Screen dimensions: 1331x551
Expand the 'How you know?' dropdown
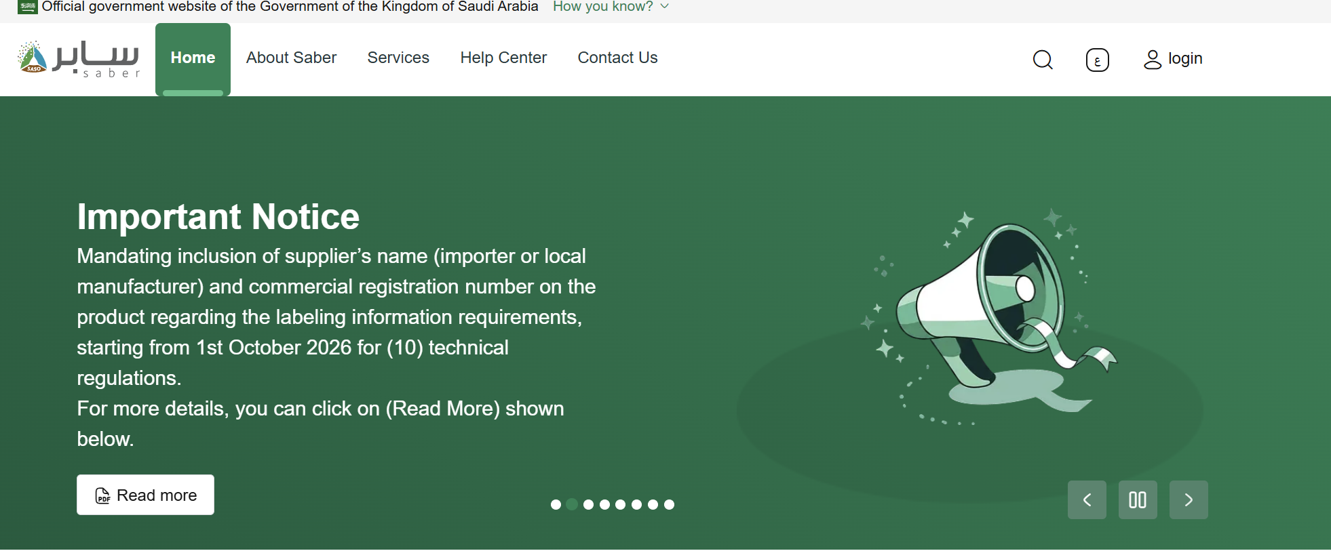(x=611, y=7)
